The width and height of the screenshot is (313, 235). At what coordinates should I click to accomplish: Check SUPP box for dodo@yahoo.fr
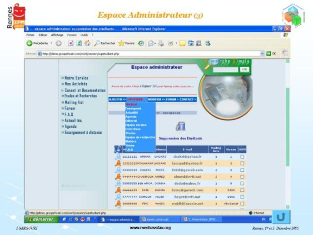click(x=242, y=183)
